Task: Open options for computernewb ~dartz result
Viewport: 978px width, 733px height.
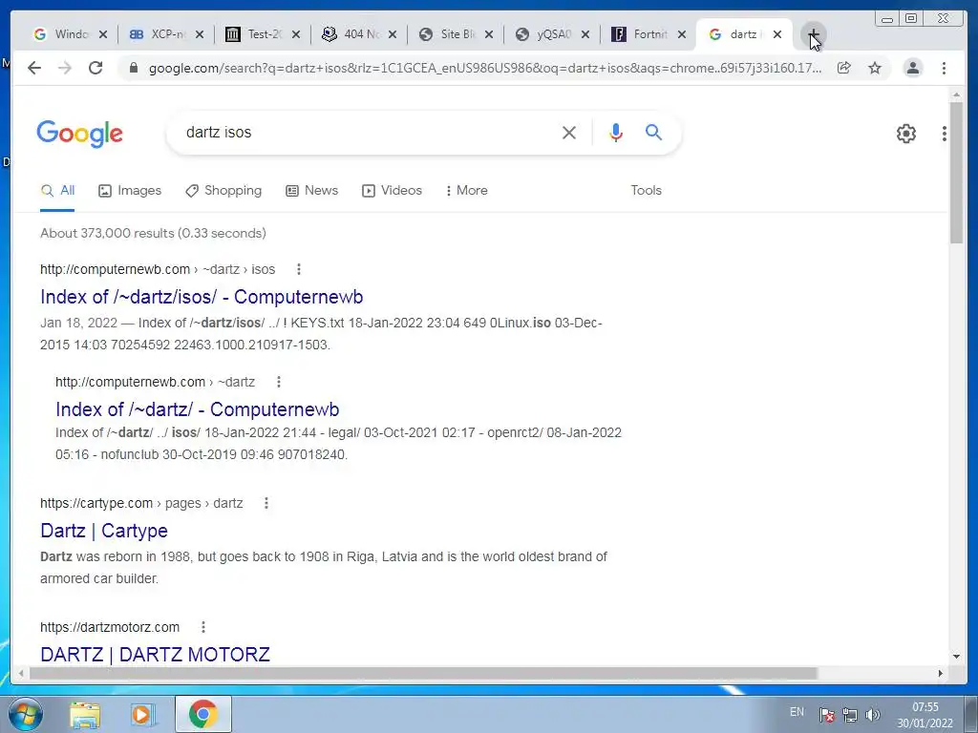Action: 279,382
